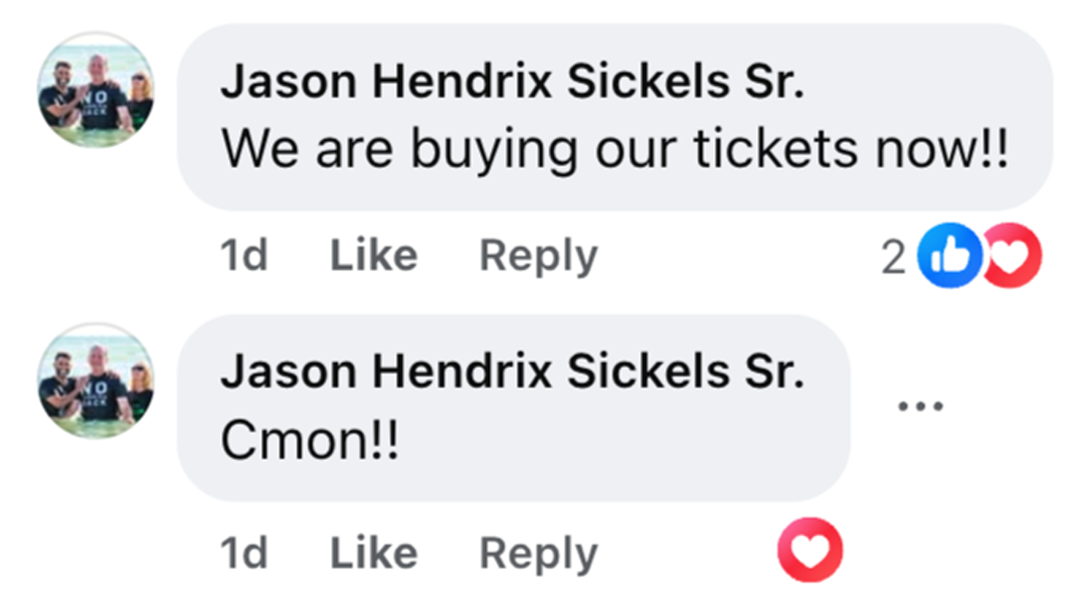Screen dimensions: 1091x603
Task: Like the 'Cmon!!' comment
Action: pos(374,553)
